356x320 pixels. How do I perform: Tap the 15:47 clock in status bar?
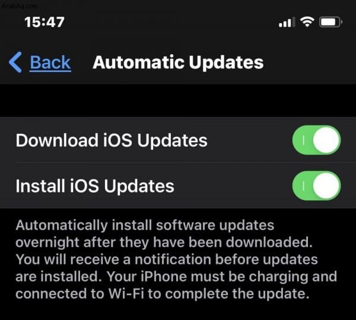(44, 22)
